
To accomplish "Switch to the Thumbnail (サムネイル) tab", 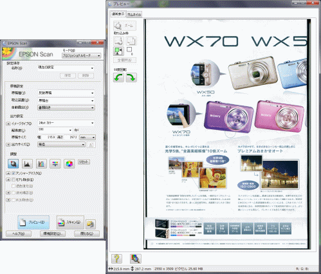I will click(x=134, y=14).
